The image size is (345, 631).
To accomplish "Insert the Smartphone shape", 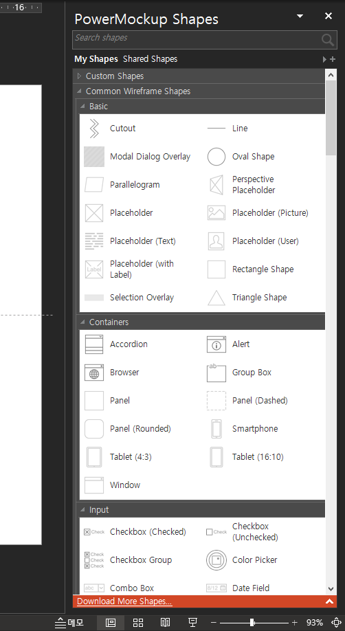I will [x=216, y=429].
